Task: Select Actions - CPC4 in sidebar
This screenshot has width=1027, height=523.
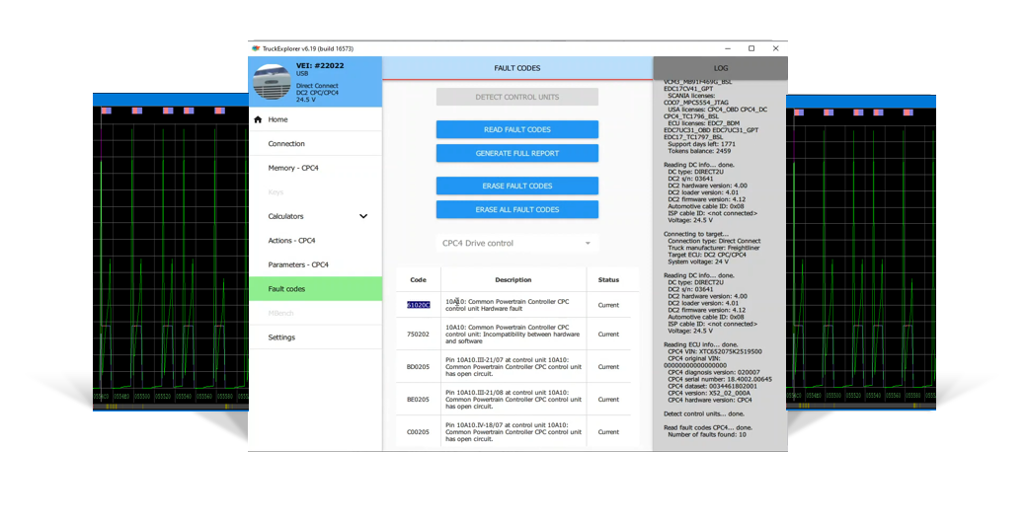Action: tap(291, 241)
